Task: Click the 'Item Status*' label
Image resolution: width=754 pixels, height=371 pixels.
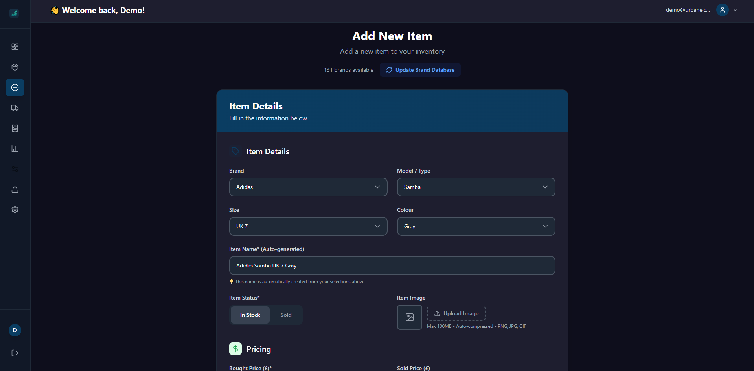Action: [245, 298]
